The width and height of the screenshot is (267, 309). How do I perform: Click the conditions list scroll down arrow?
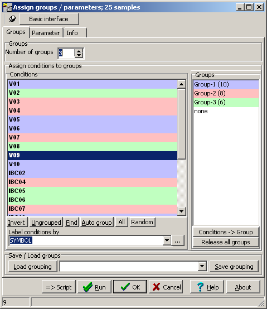coord(181,211)
